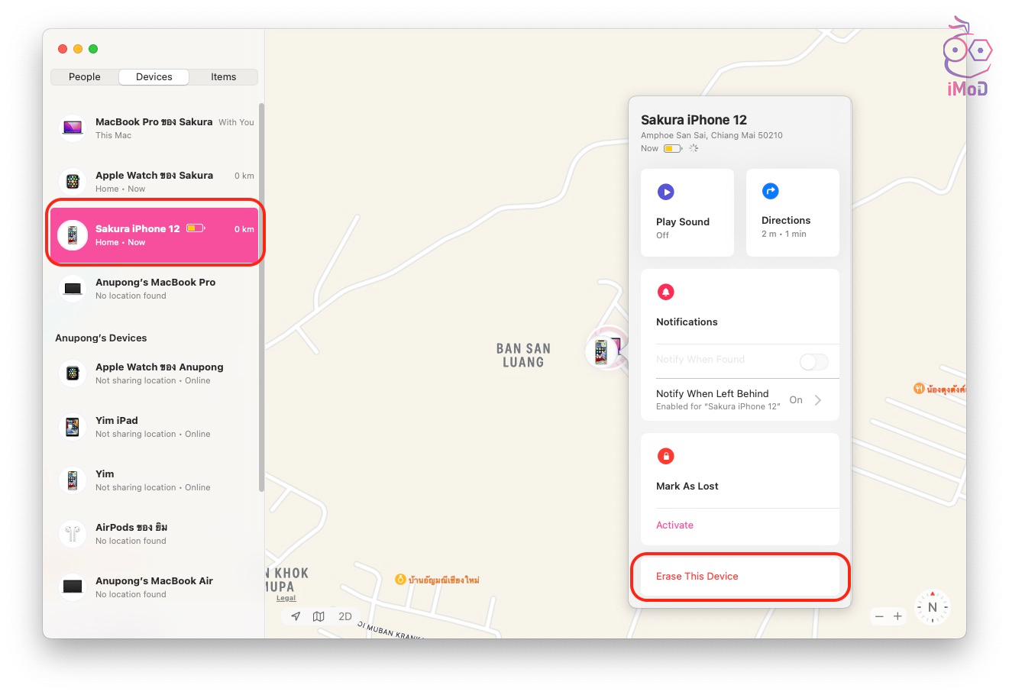The image size is (1009, 695).
Task: Select Yim iPad in the device list
Action: tap(154, 427)
